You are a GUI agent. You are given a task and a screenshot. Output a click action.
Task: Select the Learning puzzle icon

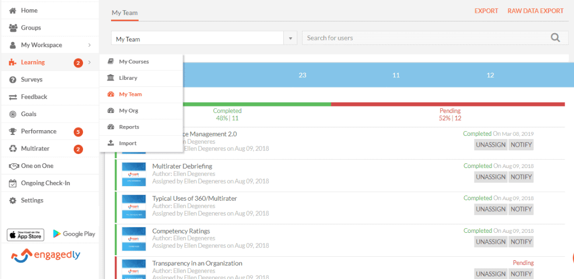(13, 62)
